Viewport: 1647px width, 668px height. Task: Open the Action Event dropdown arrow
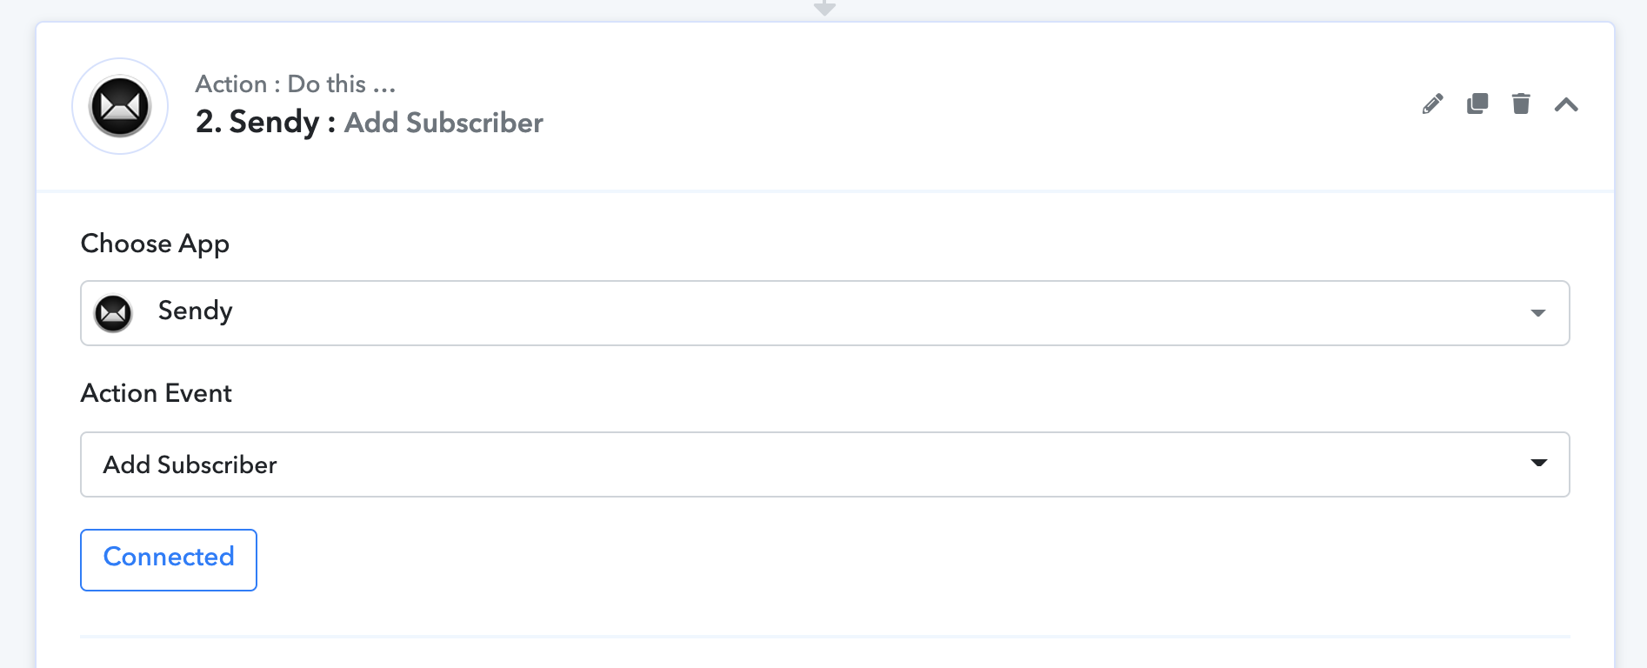1538,463
